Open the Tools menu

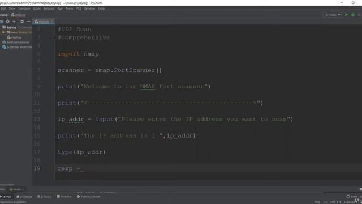tap(69, 8)
